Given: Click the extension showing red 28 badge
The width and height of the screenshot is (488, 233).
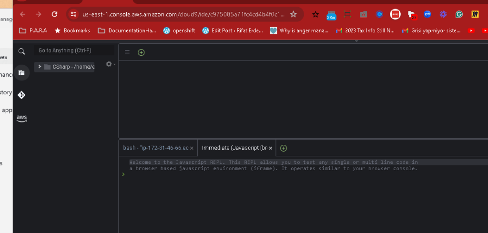Looking at the screenshot, I should [412, 15].
